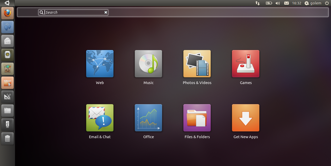Open the sound volume indicator menu
The width and height of the screenshot is (331, 166).
[277, 3]
